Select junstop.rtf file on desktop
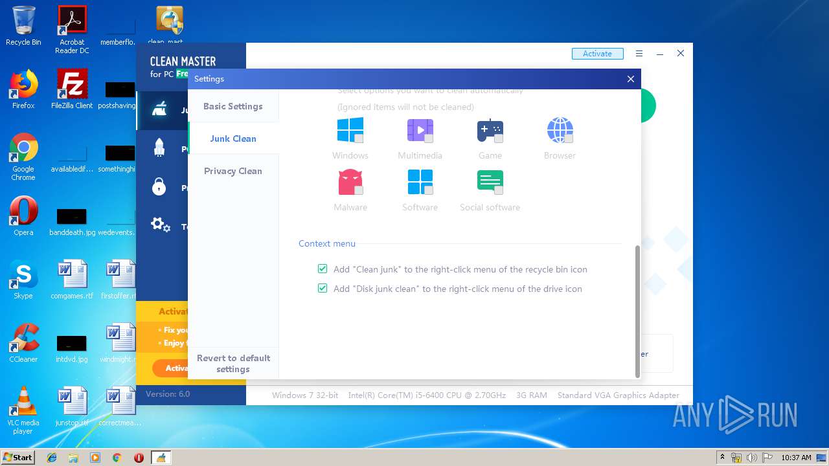Viewport: 829px width, 466px height. (72, 406)
